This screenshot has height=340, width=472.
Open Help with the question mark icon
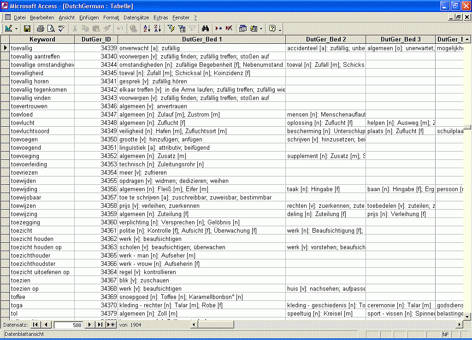(x=272, y=29)
